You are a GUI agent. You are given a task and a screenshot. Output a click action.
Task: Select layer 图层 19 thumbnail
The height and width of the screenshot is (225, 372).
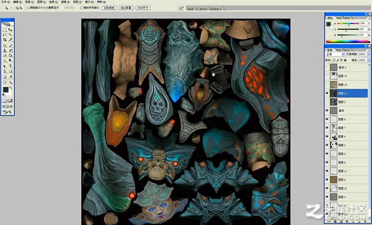334,85
